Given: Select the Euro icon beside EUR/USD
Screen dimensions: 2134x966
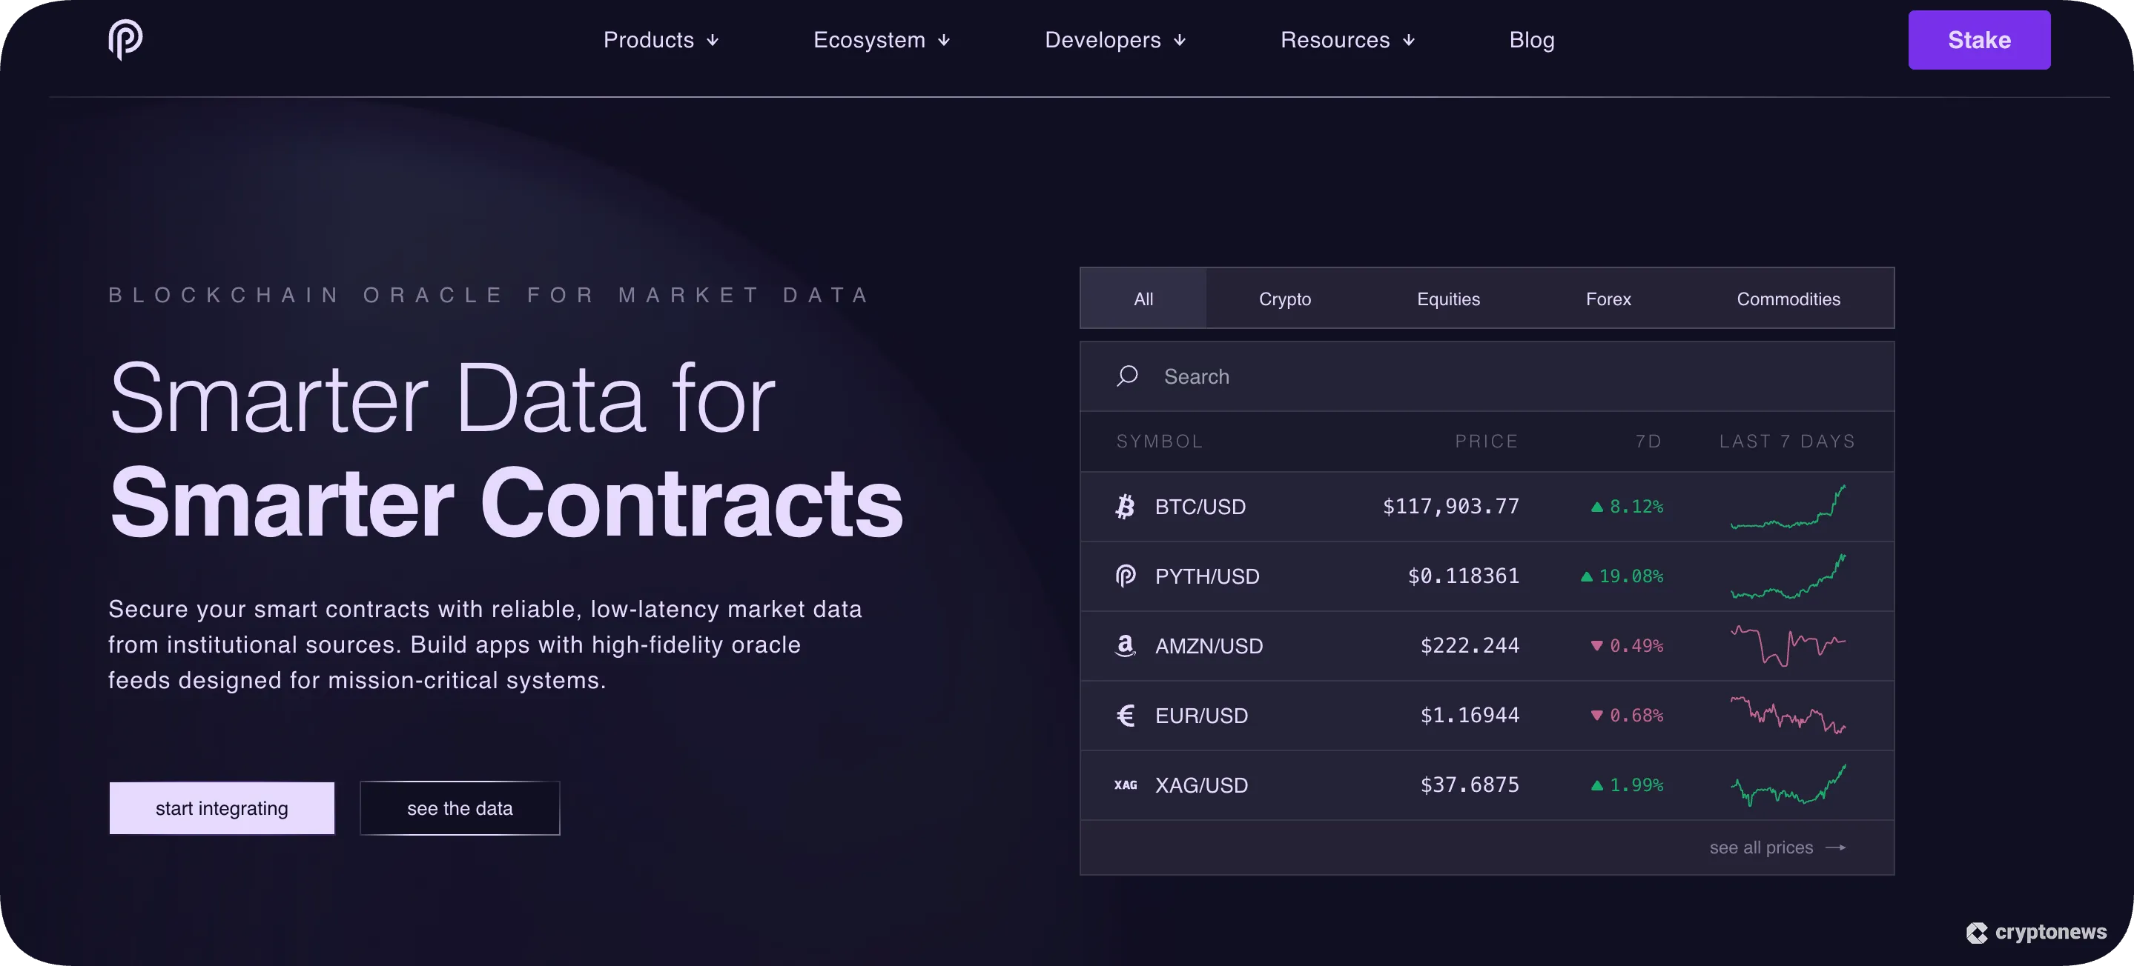Looking at the screenshot, I should coord(1125,715).
